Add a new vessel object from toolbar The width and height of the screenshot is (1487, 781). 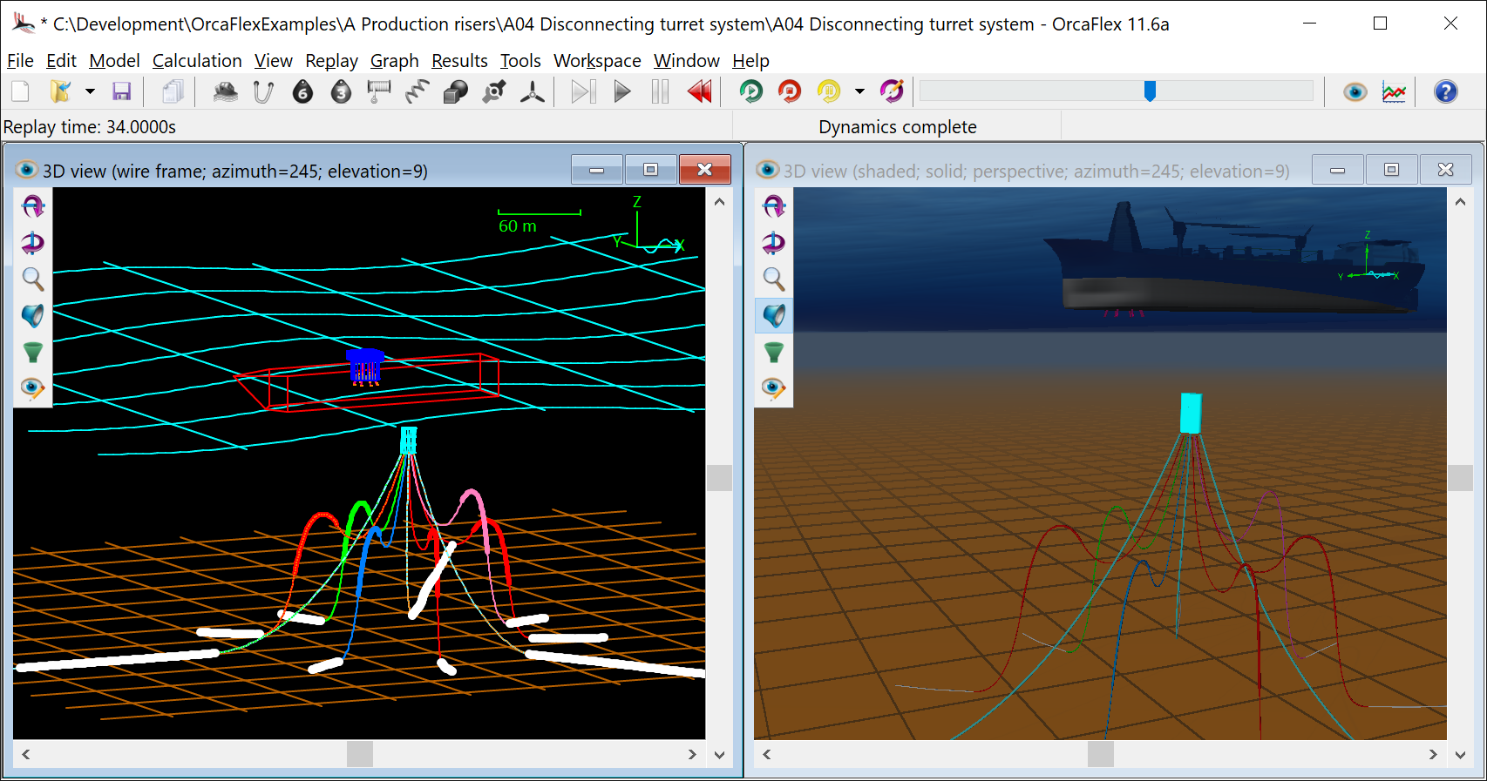226,91
